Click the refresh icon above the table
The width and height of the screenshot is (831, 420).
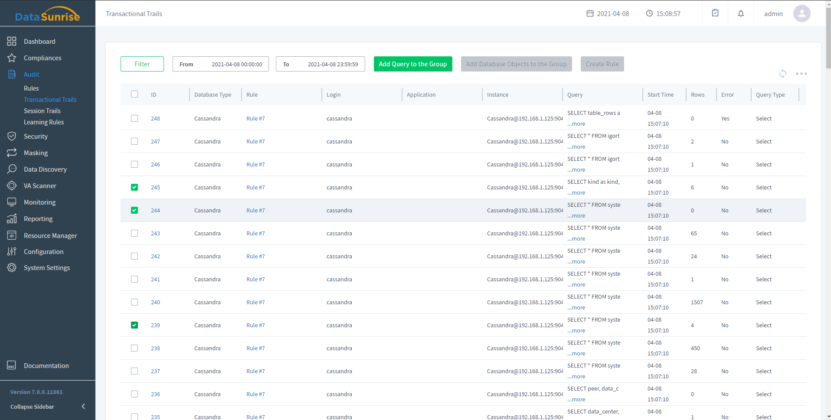click(x=782, y=74)
